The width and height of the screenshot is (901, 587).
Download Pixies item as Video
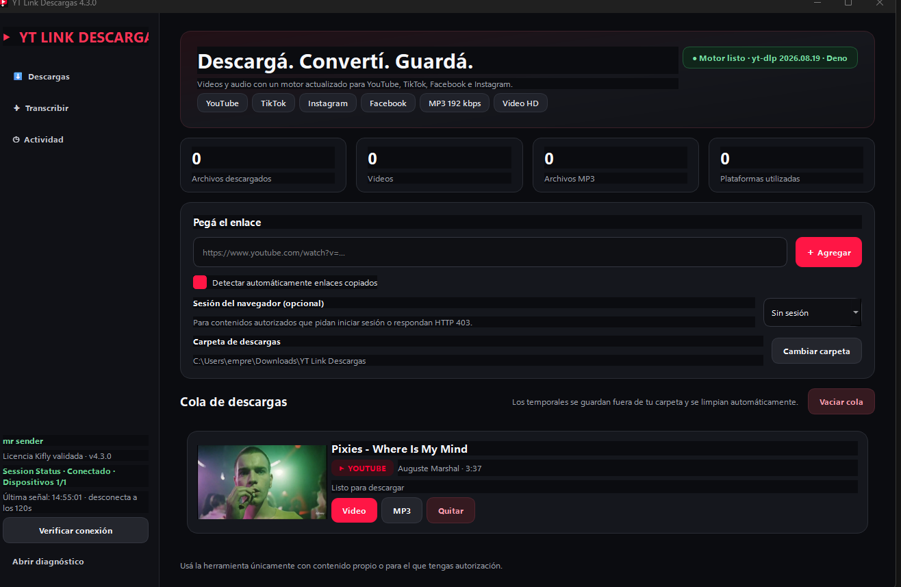pyautogui.click(x=354, y=510)
